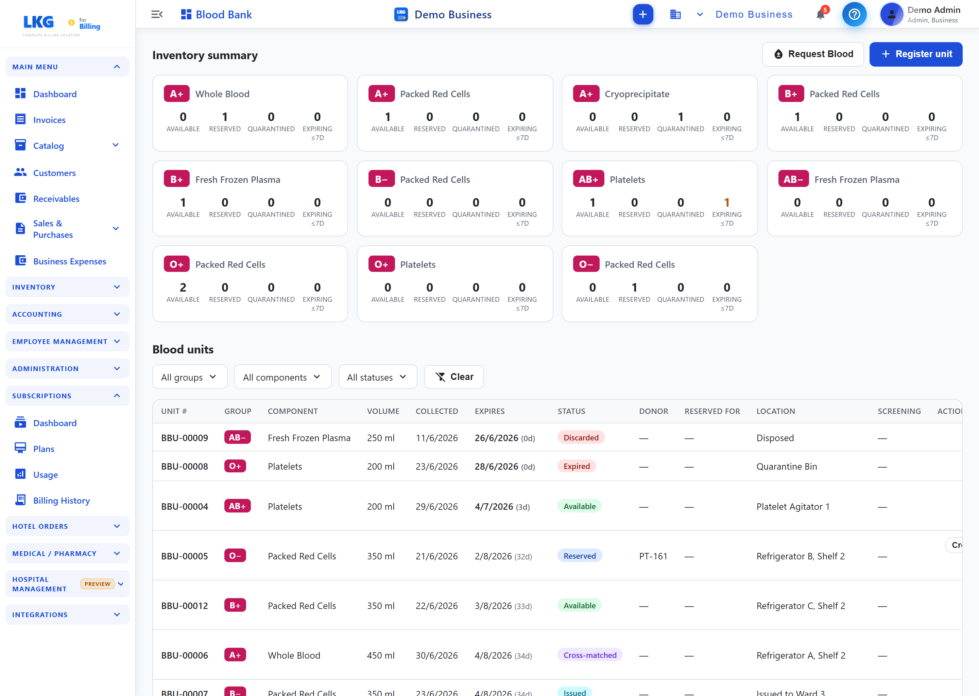Screen dimensions: 979x696
Task: Open the All groups dropdown filter
Action: [x=189, y=377]
